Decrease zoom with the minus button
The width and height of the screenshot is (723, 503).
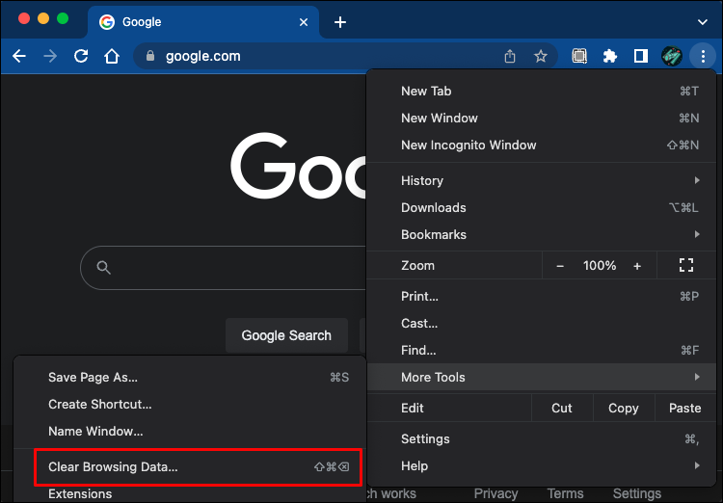[x=561, y=265]
